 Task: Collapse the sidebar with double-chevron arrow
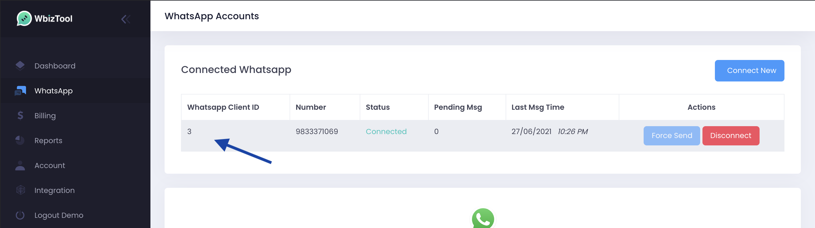point(126,19)
